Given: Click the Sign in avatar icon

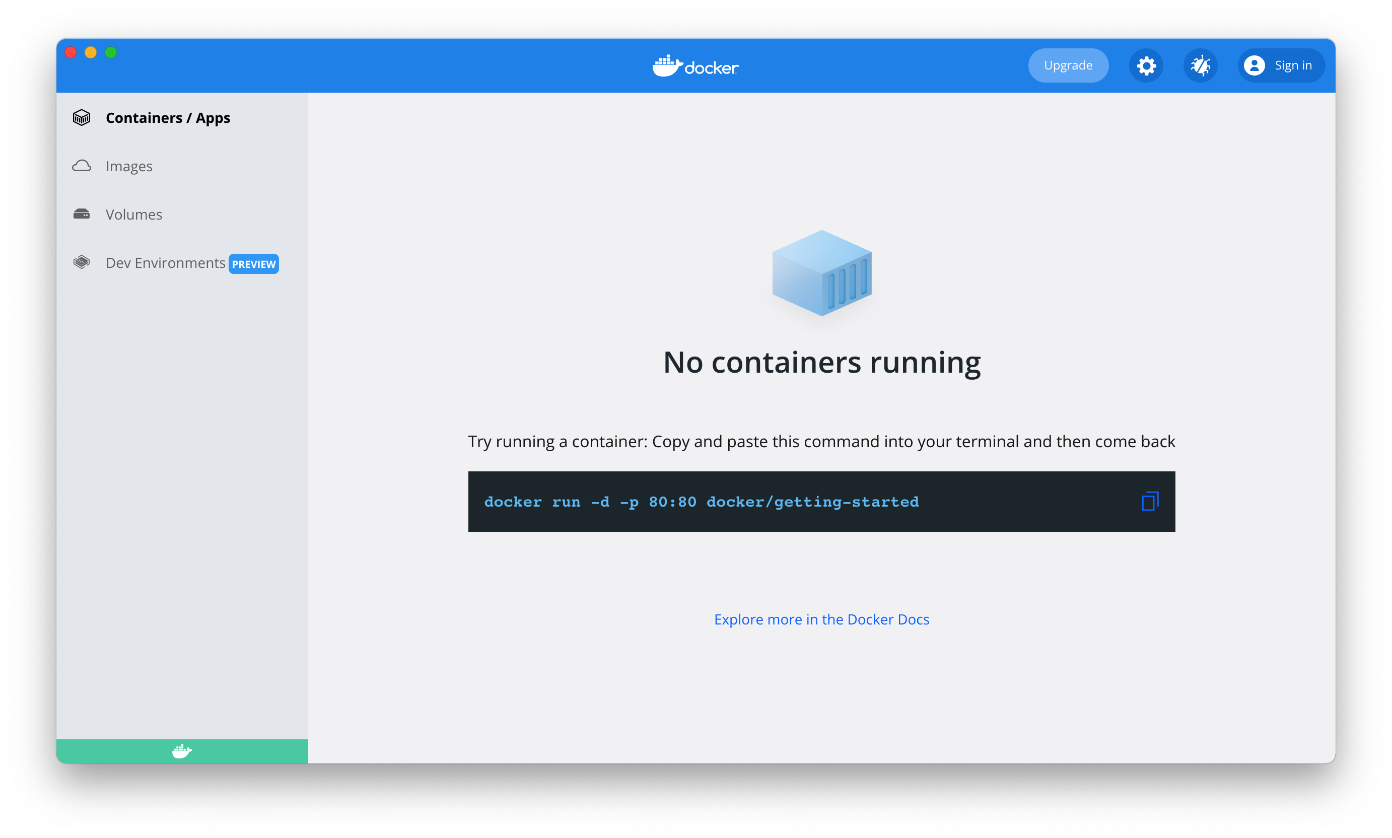Looking at the screenshot, I should click(1255, 65).
